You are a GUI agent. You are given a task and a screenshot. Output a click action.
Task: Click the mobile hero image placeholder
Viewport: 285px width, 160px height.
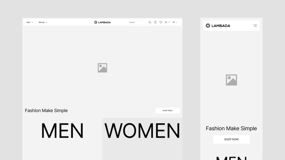231,80
